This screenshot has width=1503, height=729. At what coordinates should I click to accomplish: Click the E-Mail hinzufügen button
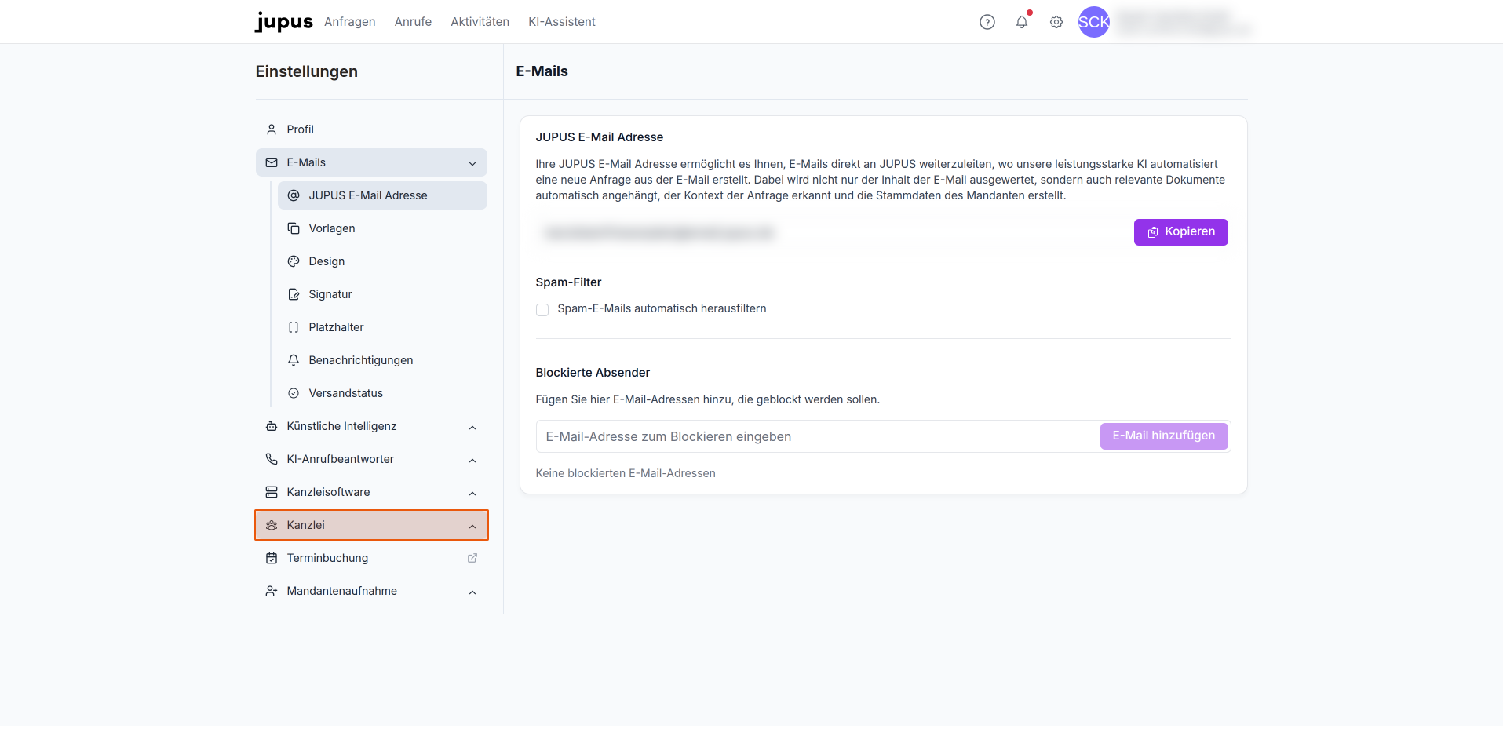click(x=1164, y=436)
